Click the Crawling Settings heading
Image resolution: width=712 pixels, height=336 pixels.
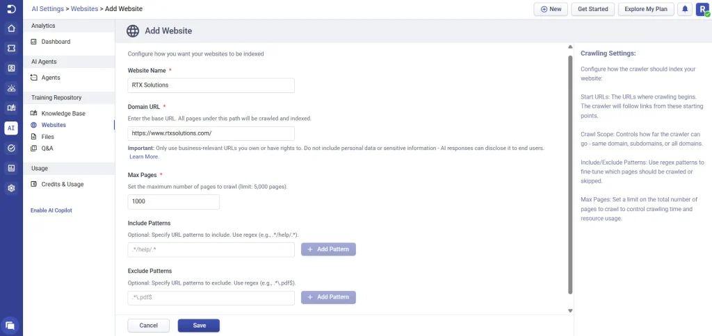pos(608,53)
